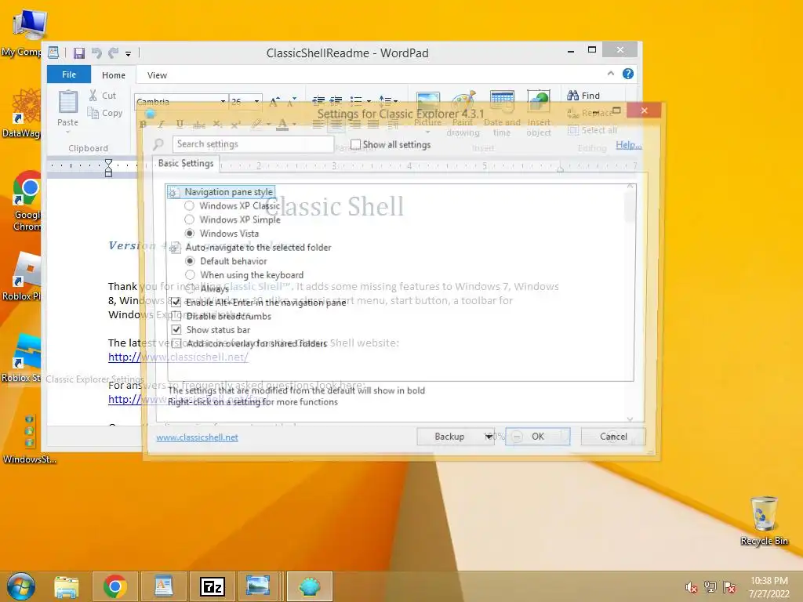Click the Copy icon in WordPad ribbon
The image size is (803, 602).
tap(93, 113)
